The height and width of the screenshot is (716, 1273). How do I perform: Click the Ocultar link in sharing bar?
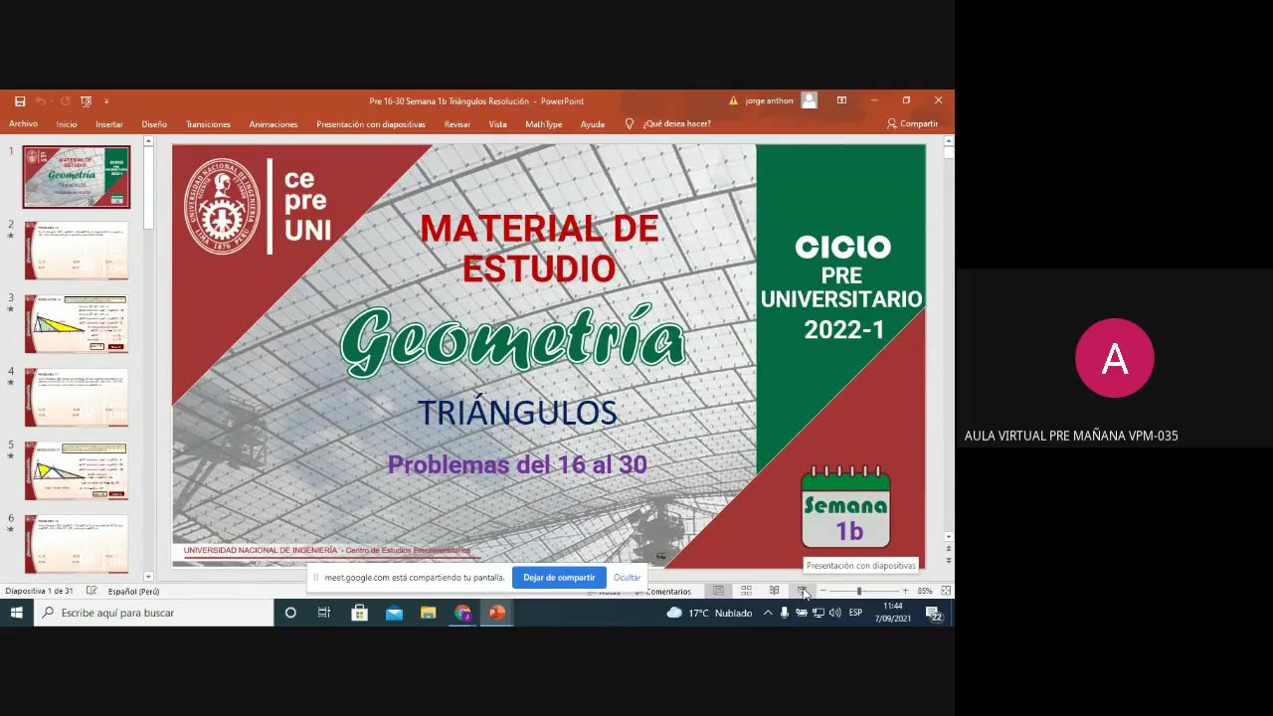[x=627, y=578]
